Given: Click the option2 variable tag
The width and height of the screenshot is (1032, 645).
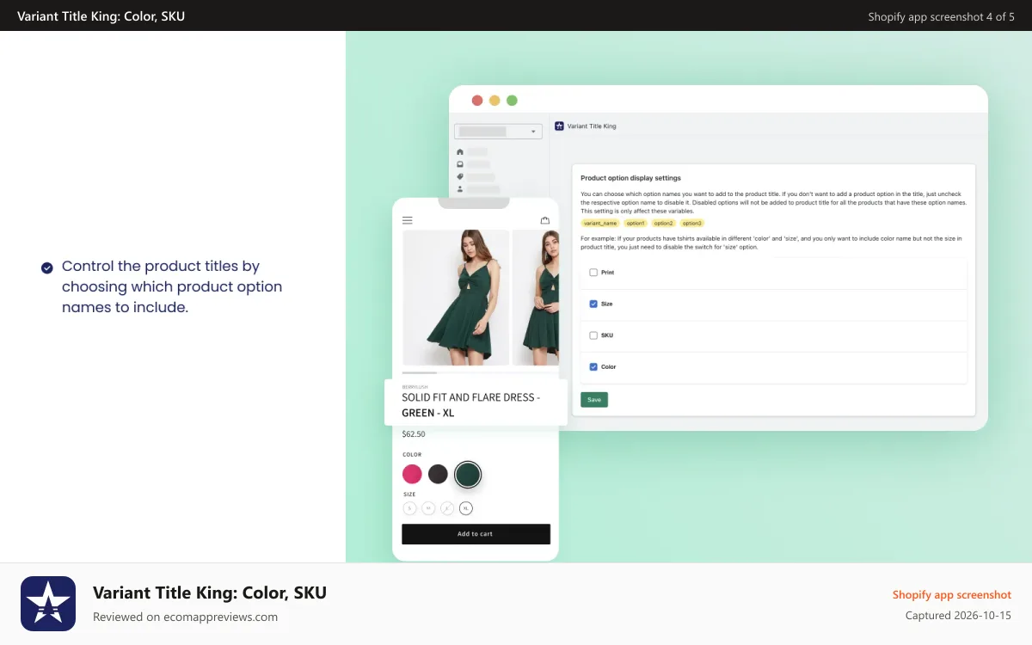Looking at the screenshot, I should point(664,224).
